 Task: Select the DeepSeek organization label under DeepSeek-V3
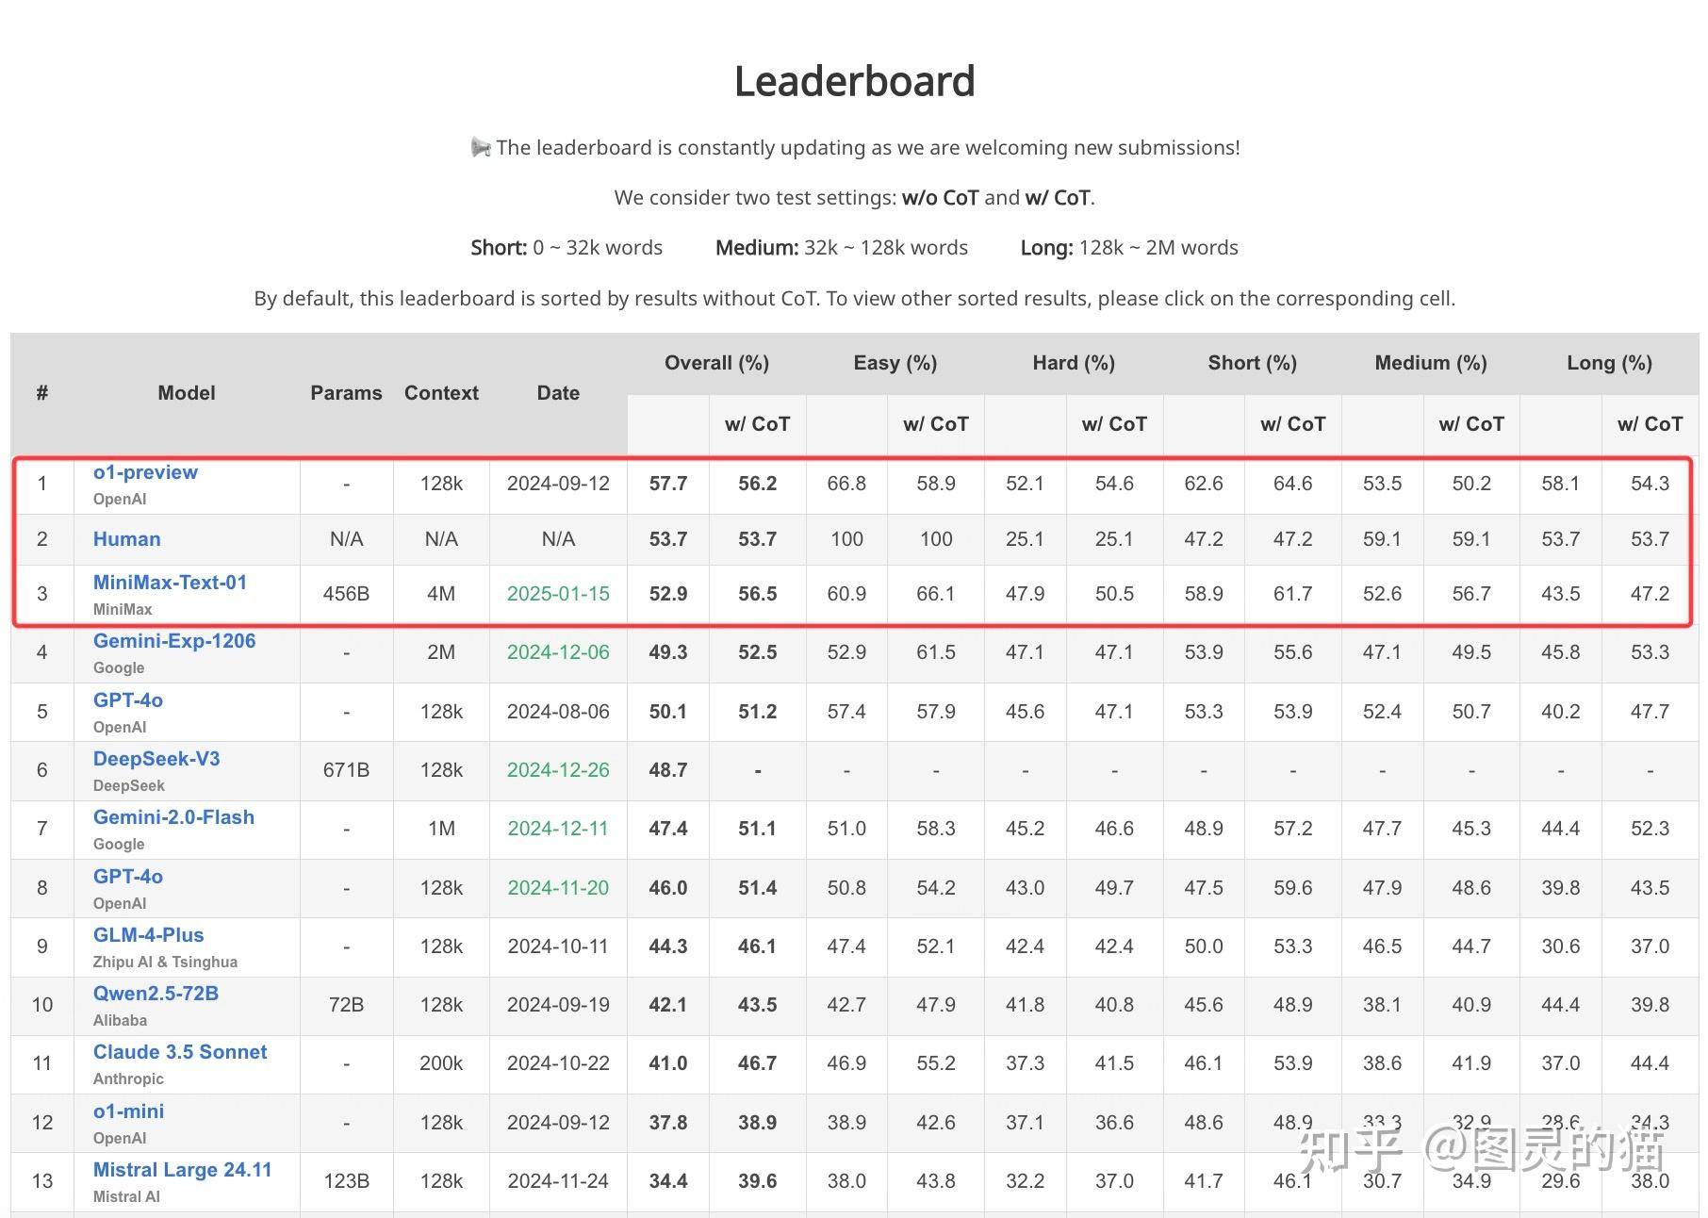tap(129, 785)
